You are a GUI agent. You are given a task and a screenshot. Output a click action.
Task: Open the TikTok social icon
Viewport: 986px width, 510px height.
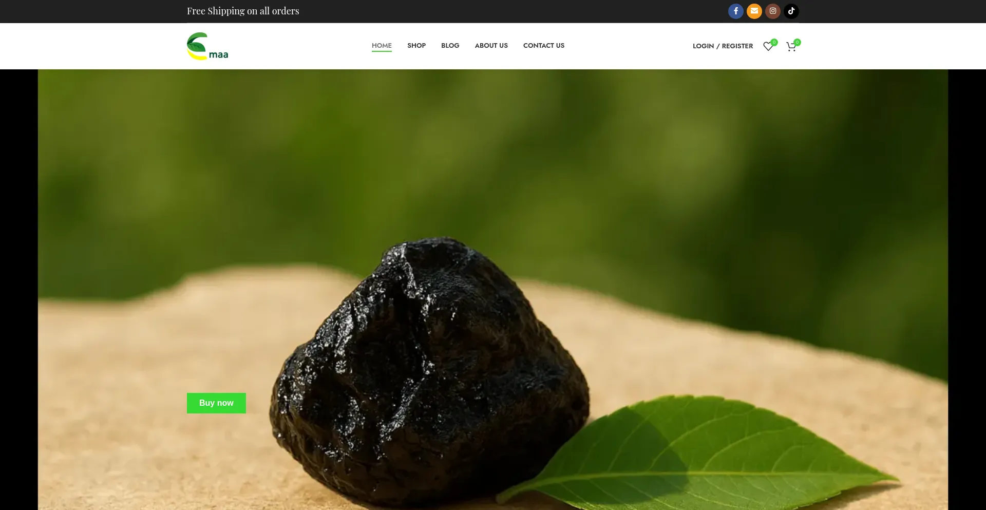coord(791,11)
